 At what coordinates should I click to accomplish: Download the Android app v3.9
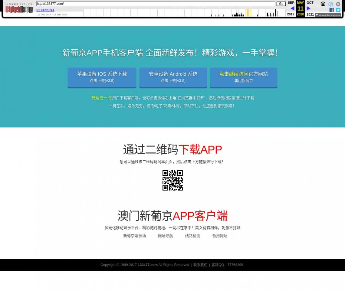(x=173, y=77)
